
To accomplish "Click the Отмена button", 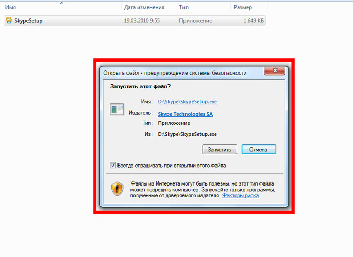I will coord(259,149).
